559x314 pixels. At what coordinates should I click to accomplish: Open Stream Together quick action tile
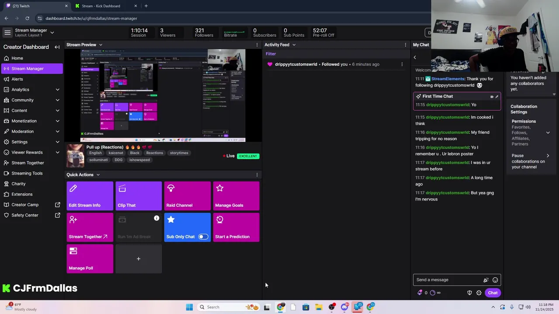(90, 227)
